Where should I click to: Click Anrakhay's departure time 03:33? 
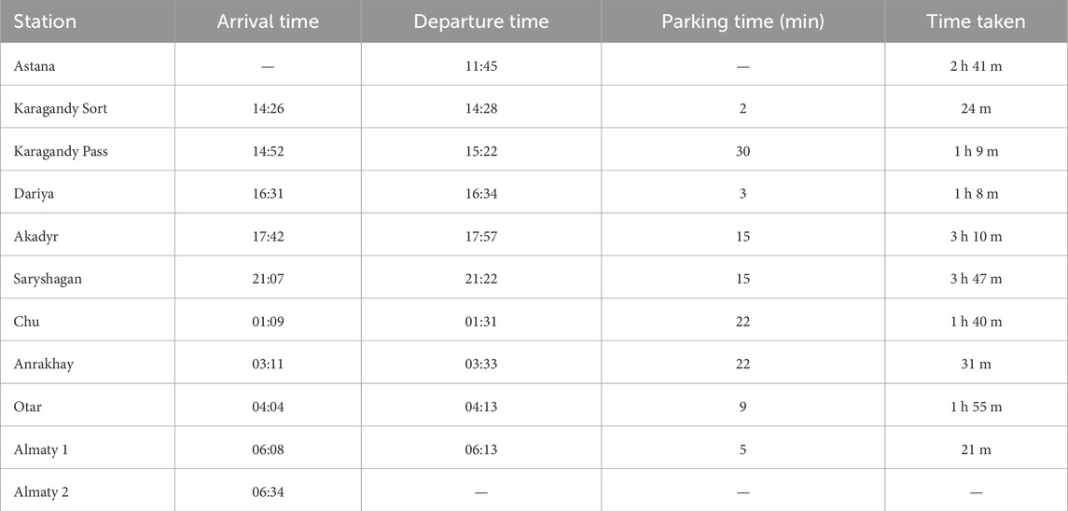481,365
